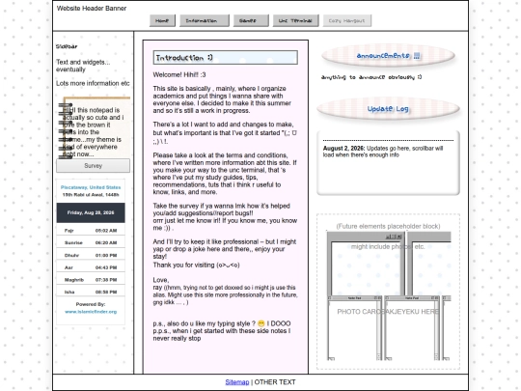The image size is (521, 391).
Task: Select the Sunrise 06:20 AM row
Action: [x=91, y=242]
